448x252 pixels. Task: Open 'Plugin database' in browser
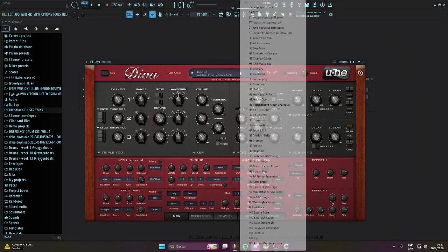(x=20, y=47)
